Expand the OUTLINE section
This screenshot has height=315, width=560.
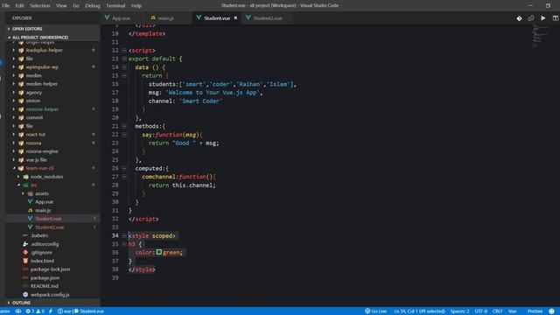pos(9,303)
